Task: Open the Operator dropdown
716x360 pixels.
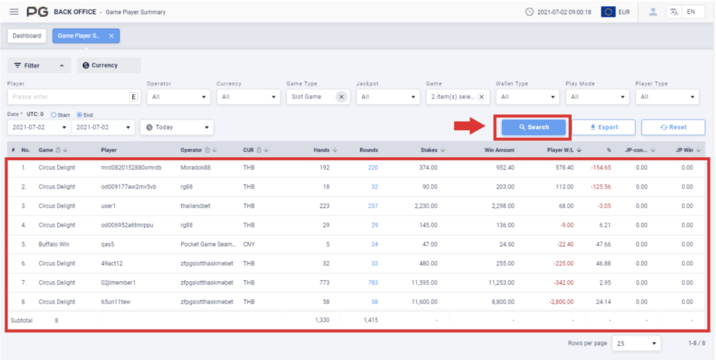Action: [179, 97]
